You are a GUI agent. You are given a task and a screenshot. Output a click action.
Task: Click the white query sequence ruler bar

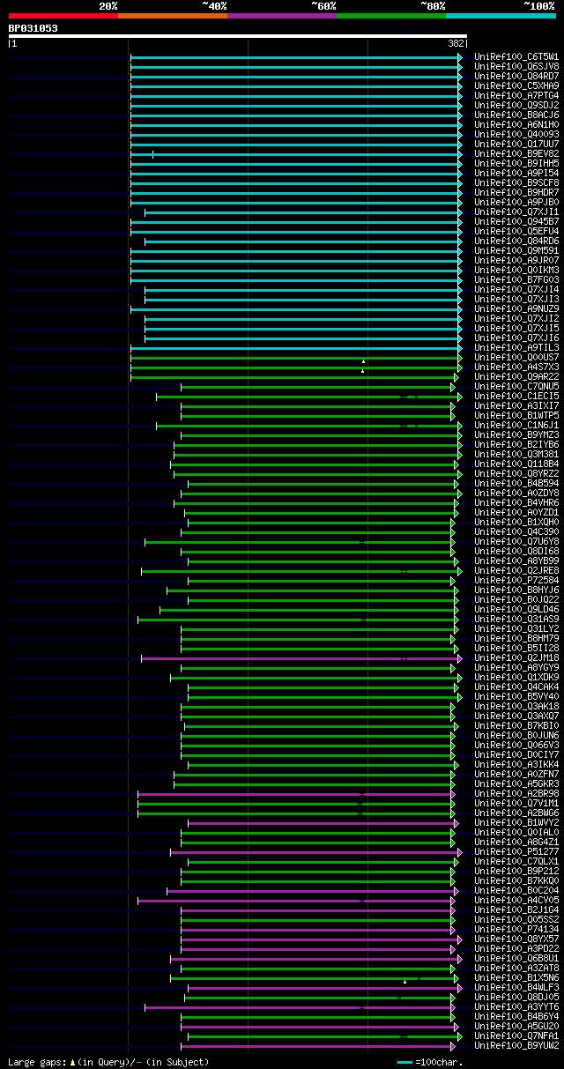tap(237, 36)
